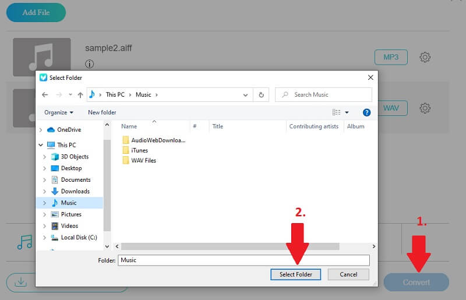Open the iTunes folder
The width and height of the screenshot is (466, 300).
139,150
